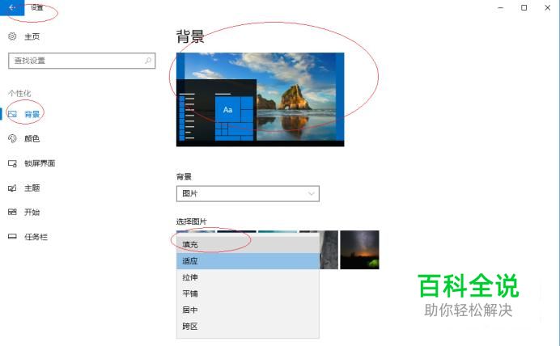The width and height of the screenshot is (560, 346).
Task: Go back using the back arrow
Action: coord(12,7)
